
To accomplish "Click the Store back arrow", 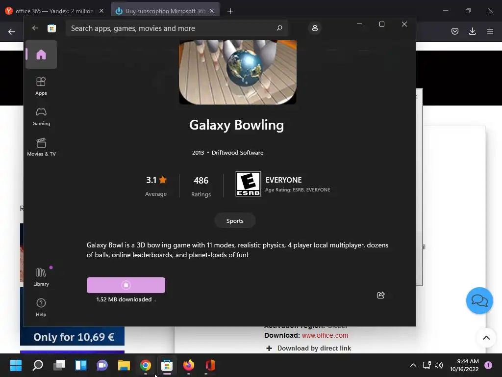I will (x=35, y=28).
